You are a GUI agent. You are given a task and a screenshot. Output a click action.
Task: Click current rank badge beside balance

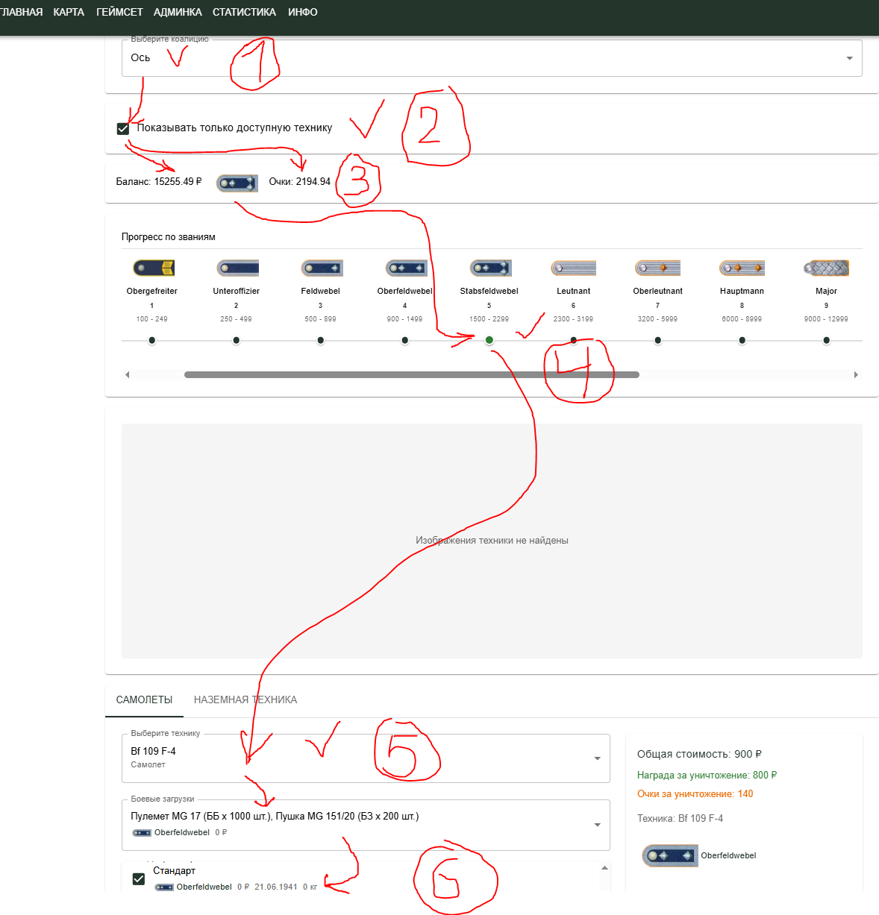[x=237, y=183]
